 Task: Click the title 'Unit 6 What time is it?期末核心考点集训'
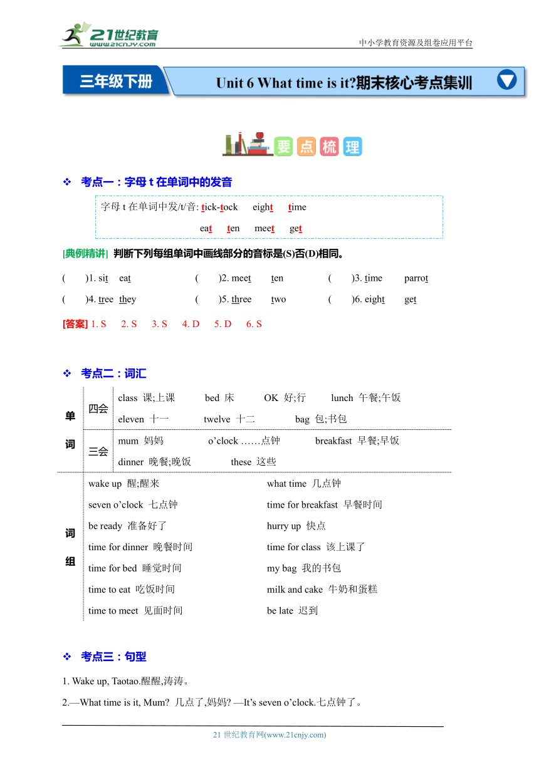point(344,83)
